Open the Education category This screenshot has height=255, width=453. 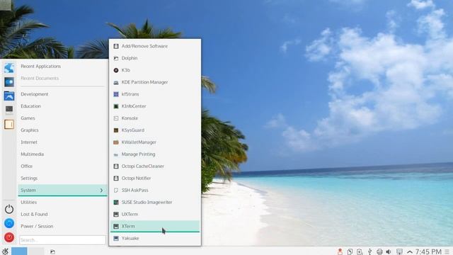(62, 106)
